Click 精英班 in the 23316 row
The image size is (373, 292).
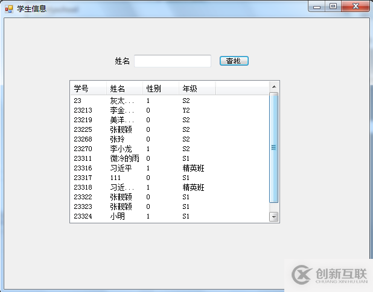[193, 168]
